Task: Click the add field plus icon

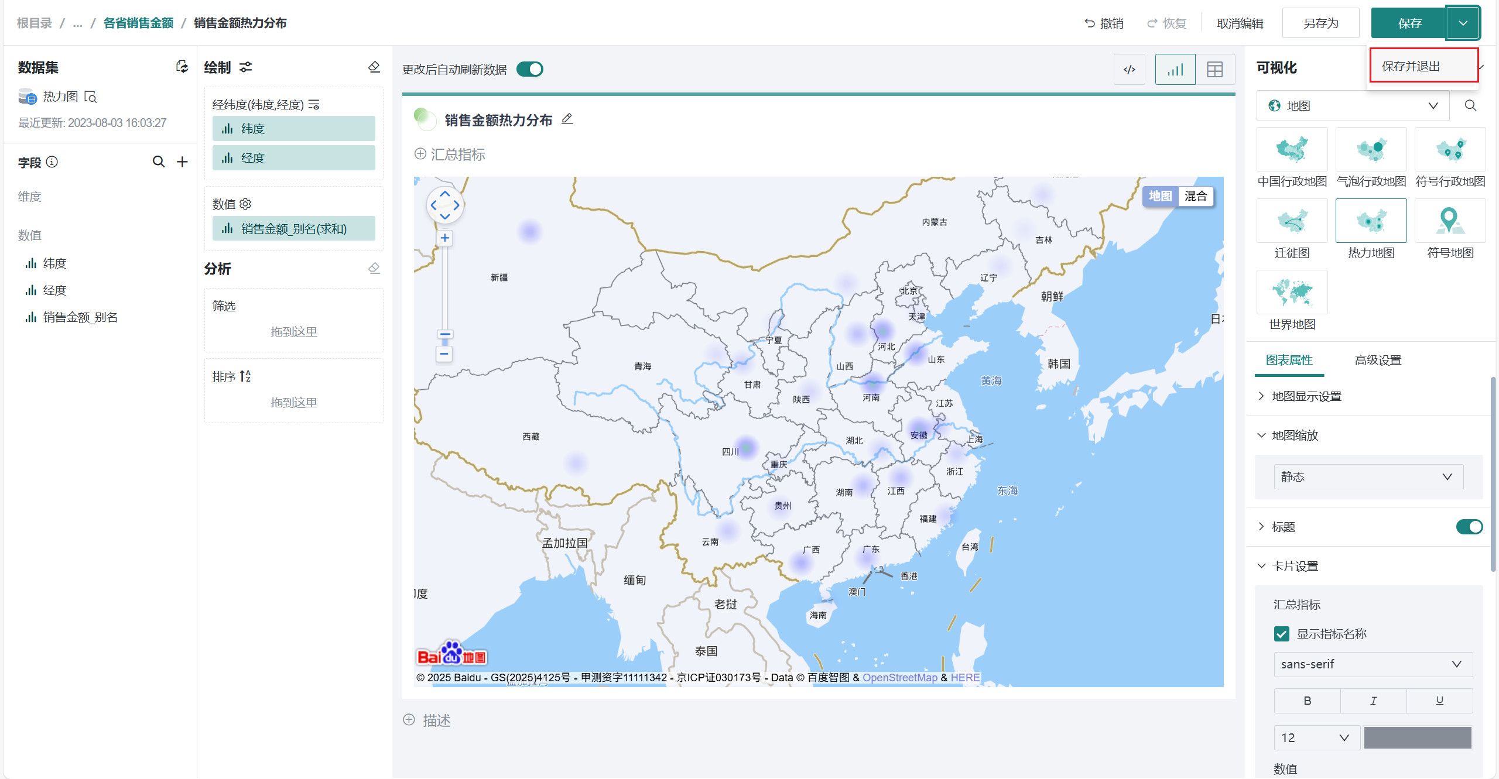Action: click(x=182, y=162)
